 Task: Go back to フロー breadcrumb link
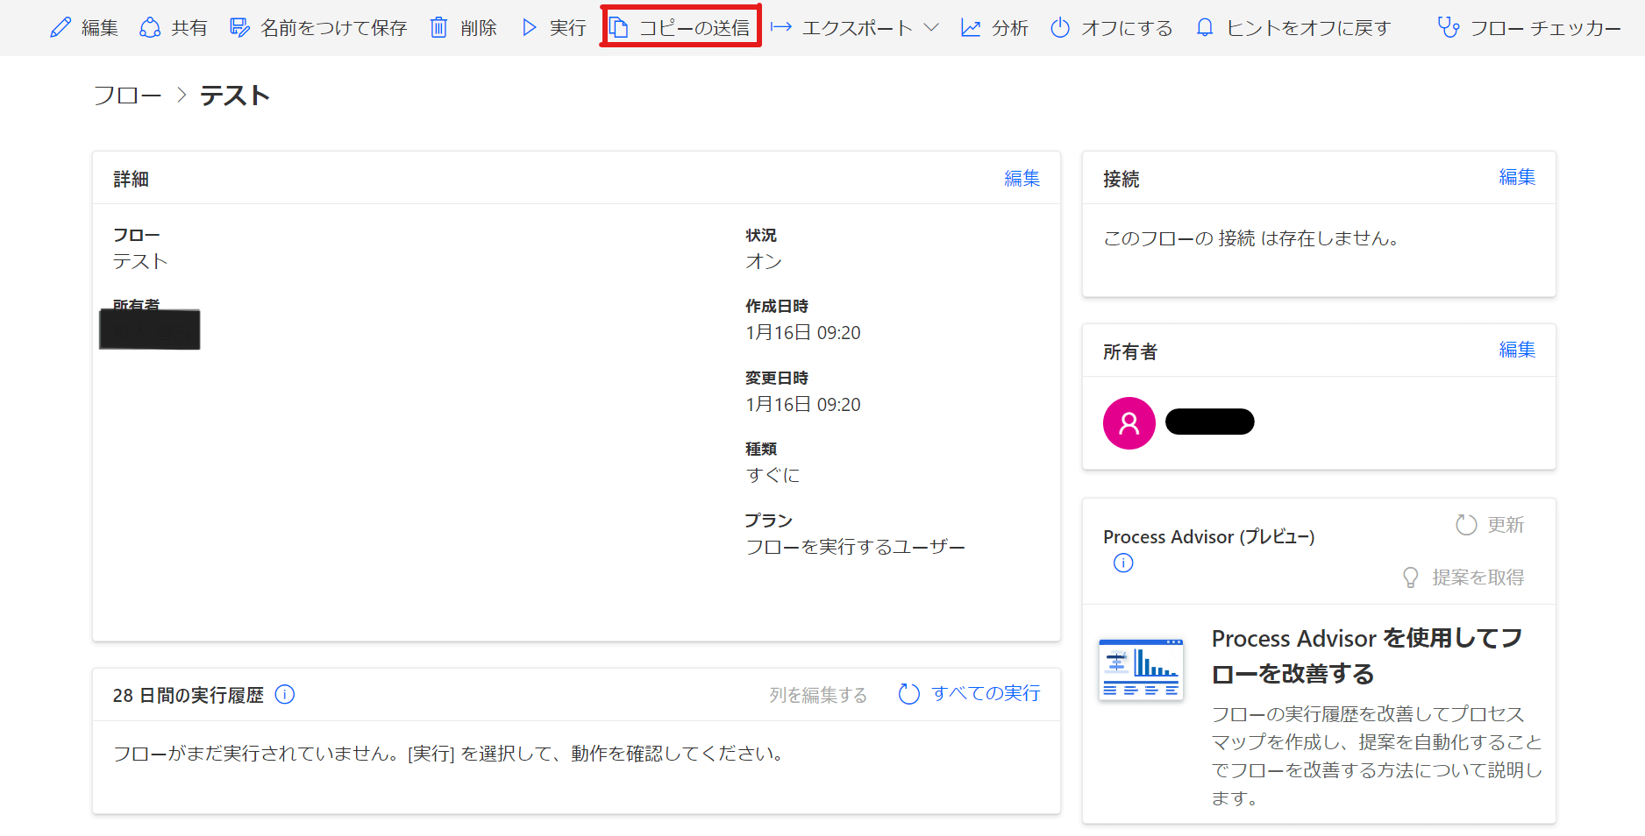pyautogui.click(x=128, y=96)
